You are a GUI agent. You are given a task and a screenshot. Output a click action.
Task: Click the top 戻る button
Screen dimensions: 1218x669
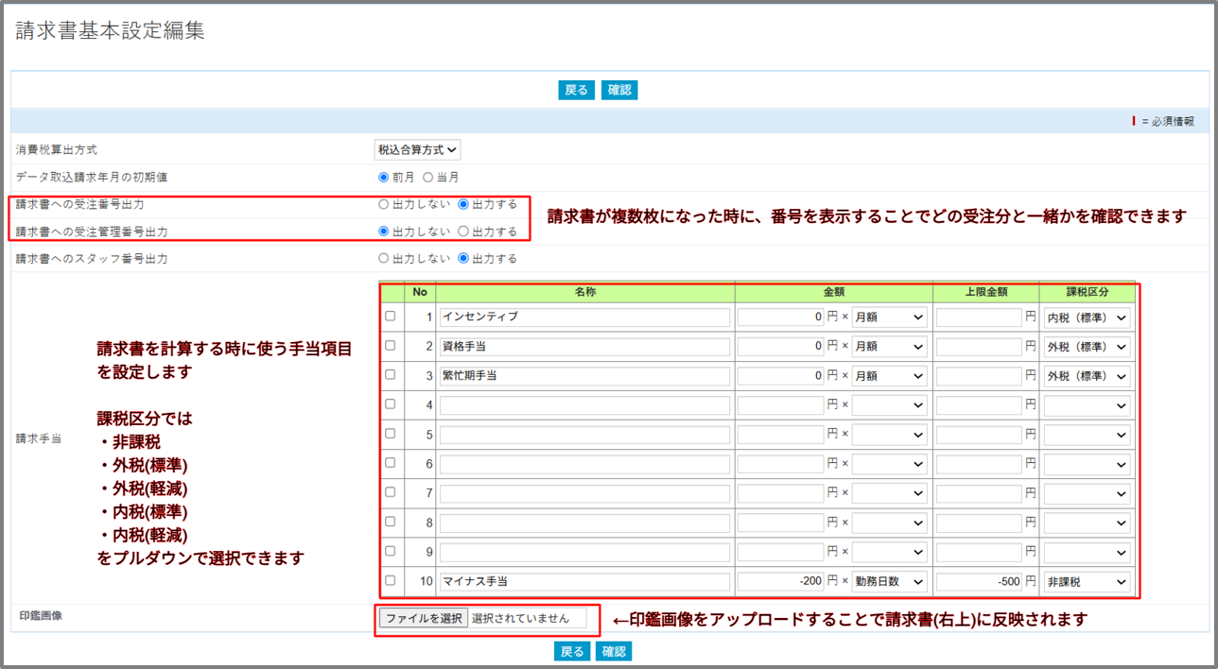[x=576, y=90]
